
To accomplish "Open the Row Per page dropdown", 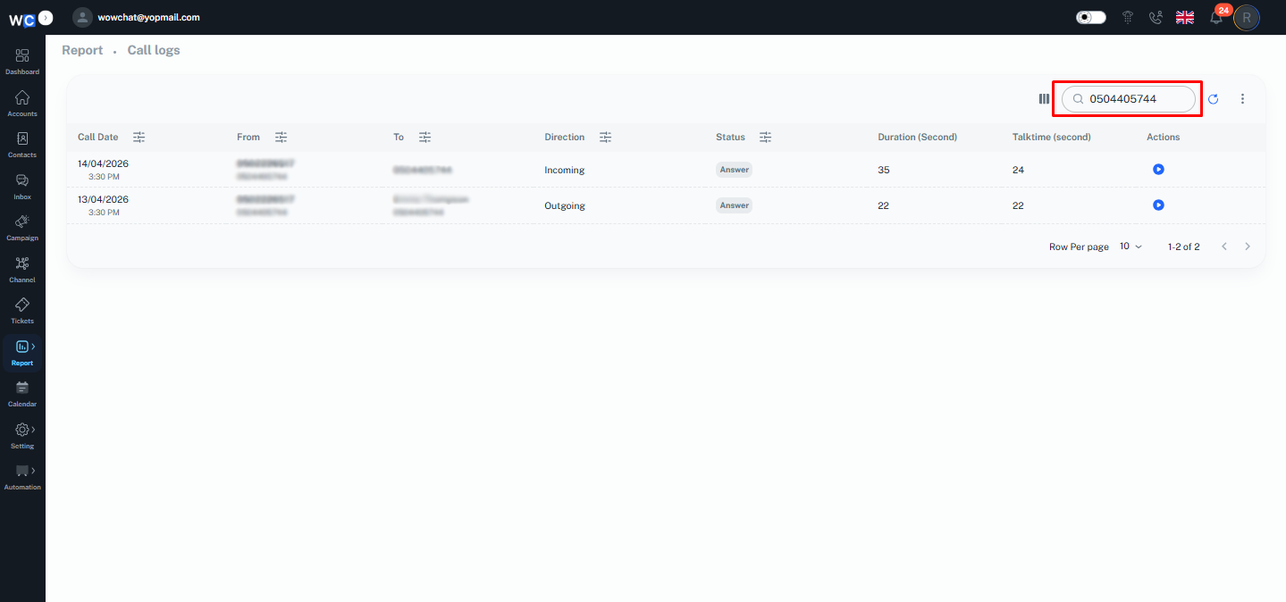I will 1131,247.
